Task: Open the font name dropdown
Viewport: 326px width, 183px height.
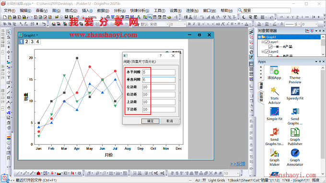Action: tap(167, 24)
